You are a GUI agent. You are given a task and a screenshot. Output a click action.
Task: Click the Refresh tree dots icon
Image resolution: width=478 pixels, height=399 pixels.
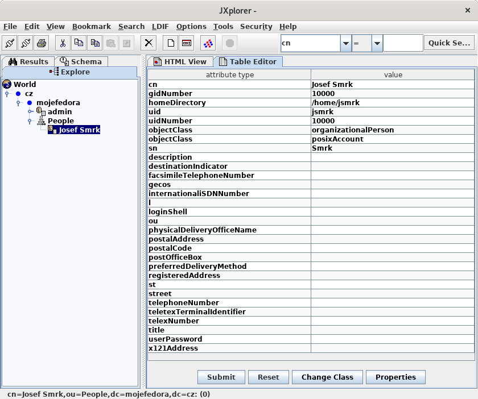point(208,43)
